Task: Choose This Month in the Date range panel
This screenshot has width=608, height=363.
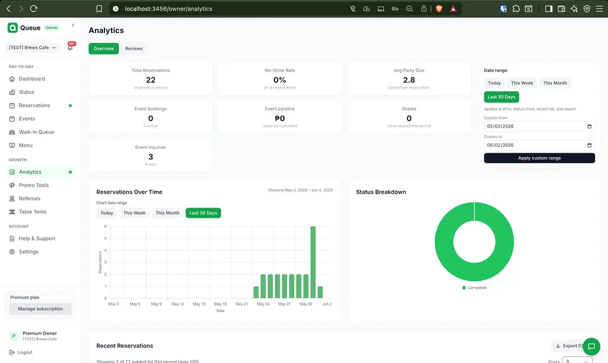Action: [x=555, y=83]
